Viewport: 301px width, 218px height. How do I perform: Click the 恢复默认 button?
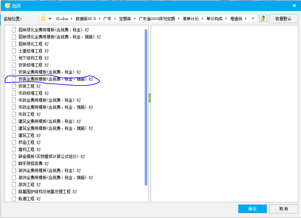[x=283, y=19]
